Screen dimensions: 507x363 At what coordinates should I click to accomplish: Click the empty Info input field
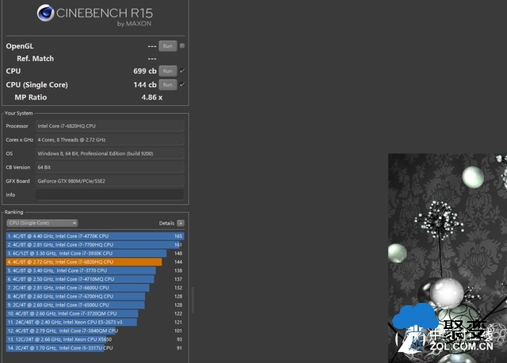pos(110,195)
